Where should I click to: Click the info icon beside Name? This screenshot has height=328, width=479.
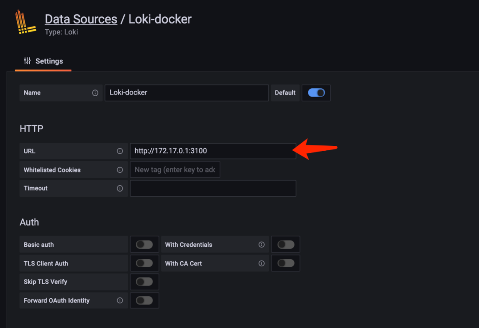95,93
